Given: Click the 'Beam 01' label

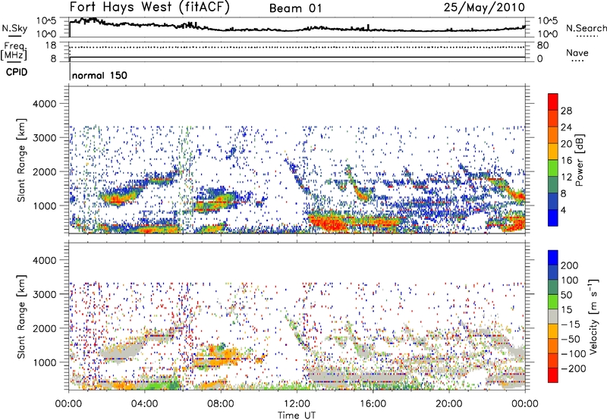Looking at the screenshot, I should click(296, 8).
